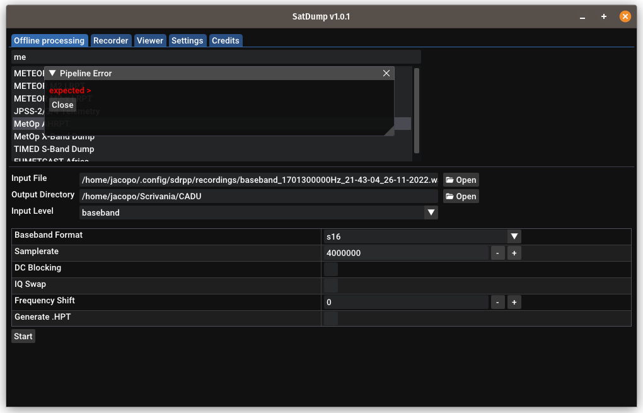Image resolution: width=643 pixels, height=413 pixels.
Task: Close the Pipeline Error dialog
Action: (x=62, y=104)
